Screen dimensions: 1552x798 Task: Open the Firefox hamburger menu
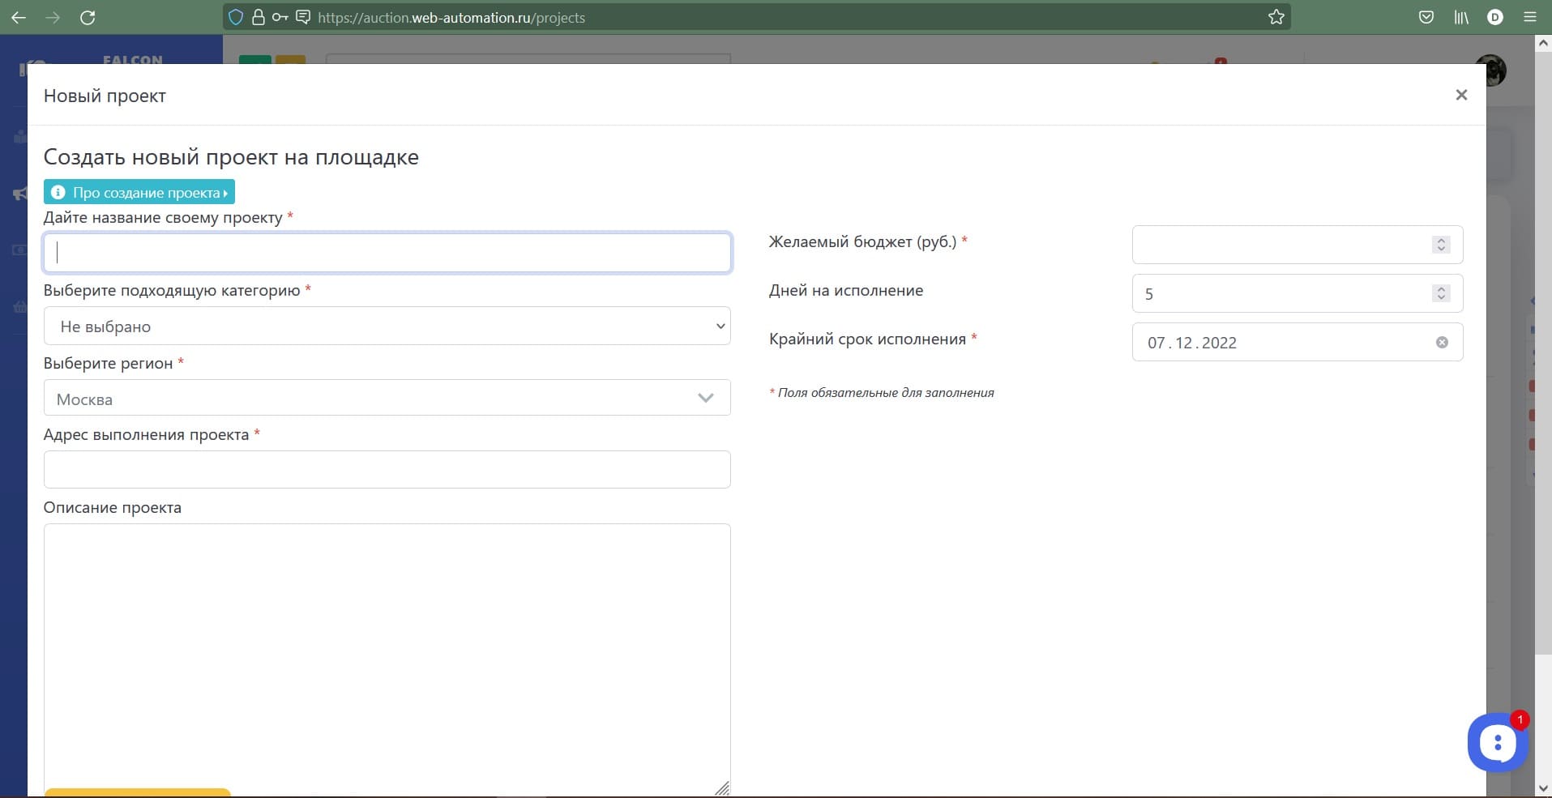coord(1529,17)
